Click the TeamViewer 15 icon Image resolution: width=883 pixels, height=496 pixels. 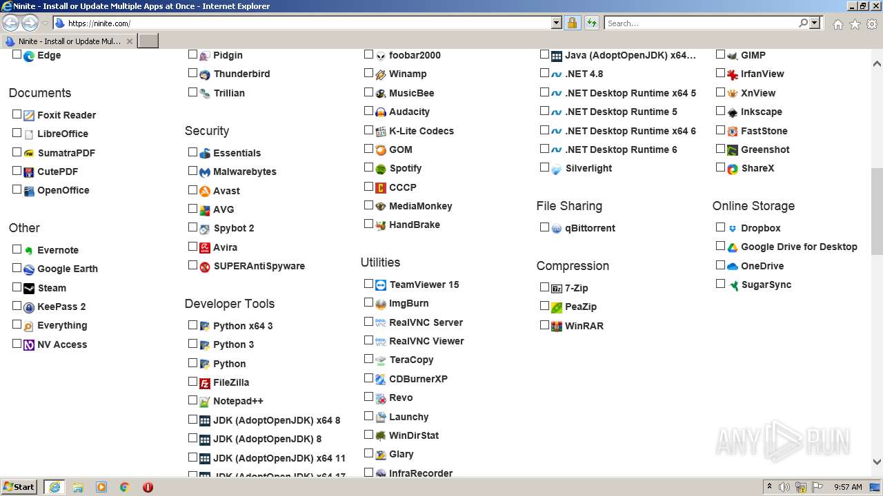381,285
